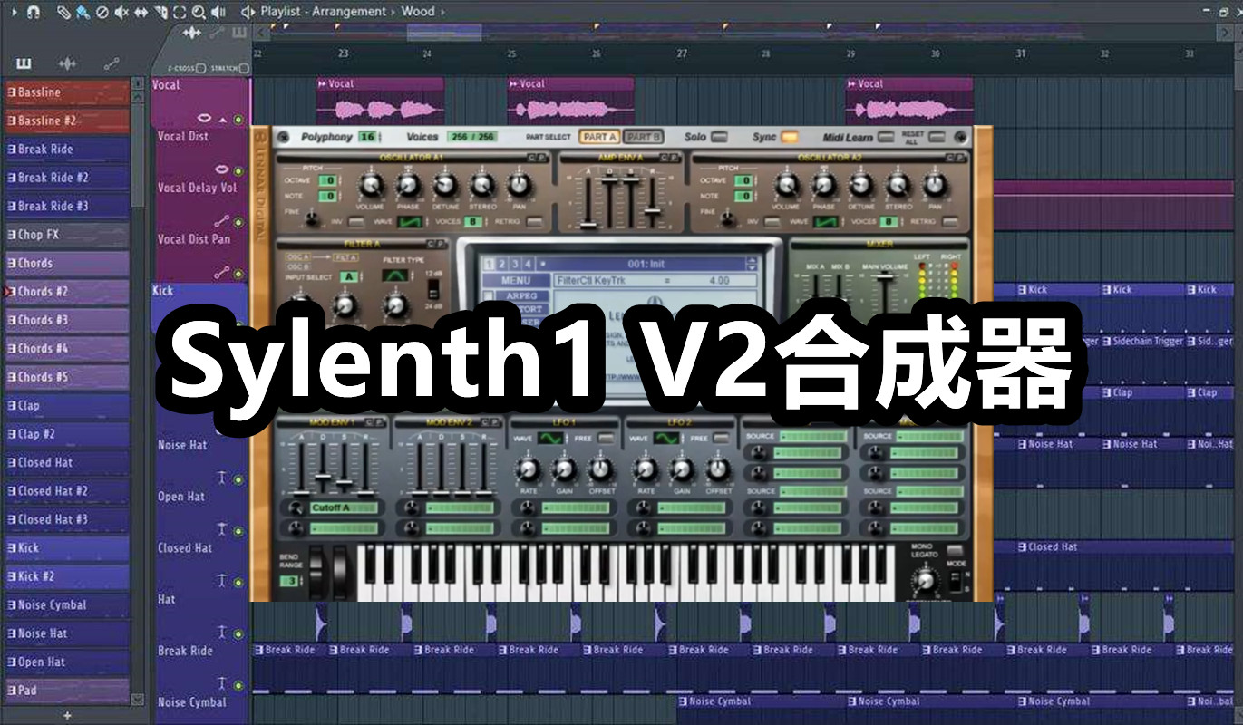Select the slip double-arrow tool icon
This screenshot has height=725, width=1243.
click(141, 12)
